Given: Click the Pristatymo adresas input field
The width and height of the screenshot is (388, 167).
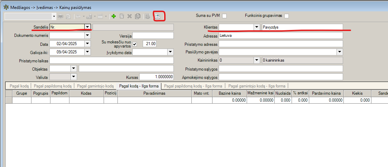Looking at the screenshot, I should click(281, 44).
